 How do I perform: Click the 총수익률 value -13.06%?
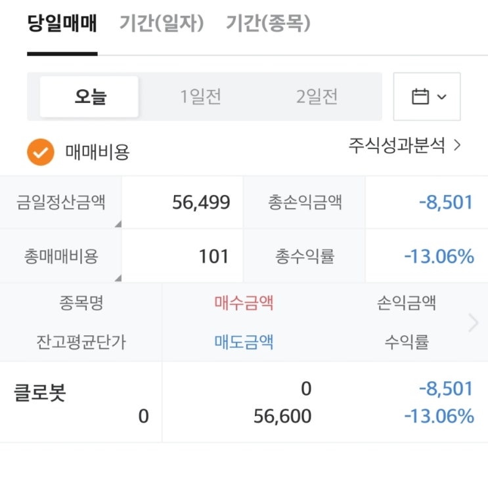click(x=439, y=256)
